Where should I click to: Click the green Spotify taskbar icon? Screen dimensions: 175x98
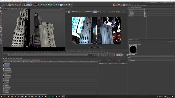pos(49,97)
